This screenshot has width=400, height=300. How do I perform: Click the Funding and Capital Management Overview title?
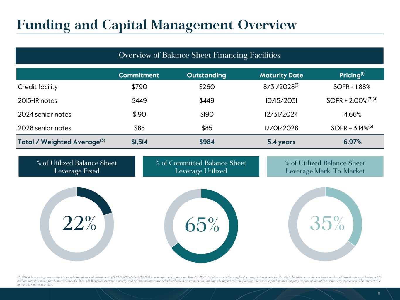156,25
